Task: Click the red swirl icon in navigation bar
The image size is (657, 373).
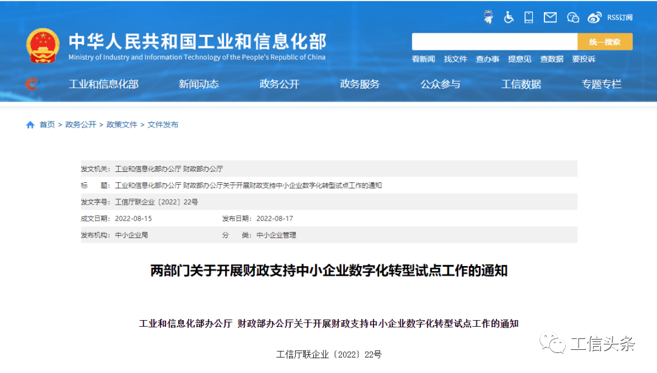Action: point(32,84)
